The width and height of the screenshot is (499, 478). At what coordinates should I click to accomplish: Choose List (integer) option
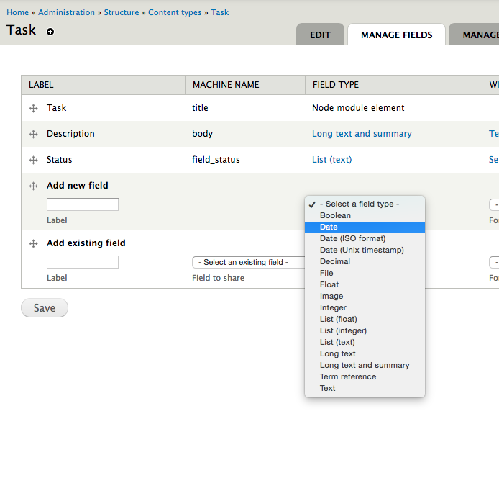365,330
